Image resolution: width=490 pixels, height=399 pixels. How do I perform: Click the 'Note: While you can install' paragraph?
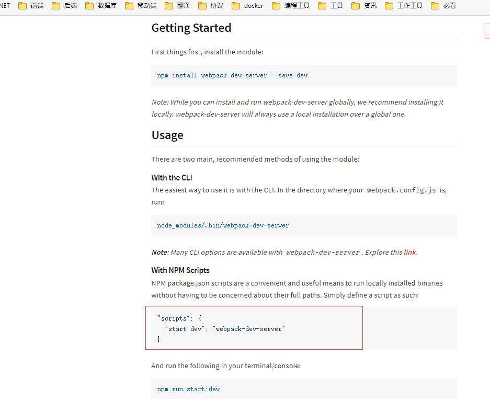(297, 108)
